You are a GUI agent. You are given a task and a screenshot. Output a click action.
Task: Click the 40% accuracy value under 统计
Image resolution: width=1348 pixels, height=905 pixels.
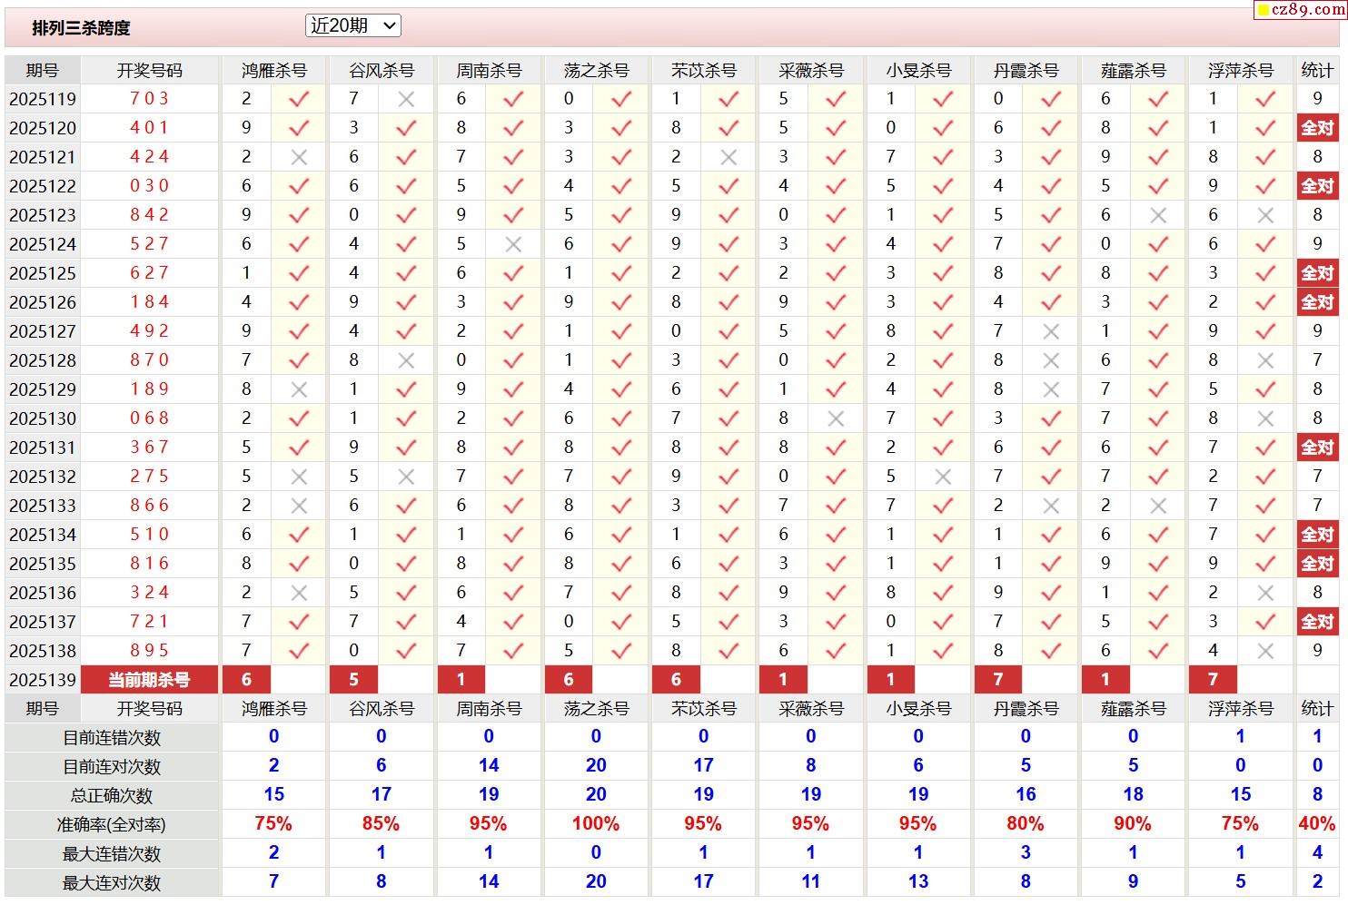(x=1317, y=824)
